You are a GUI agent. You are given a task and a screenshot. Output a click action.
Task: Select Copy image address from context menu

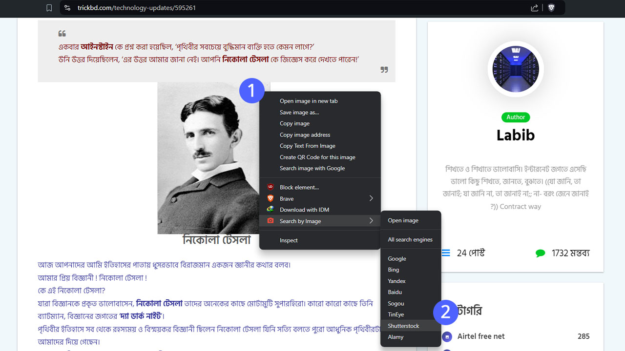(305, 135)
